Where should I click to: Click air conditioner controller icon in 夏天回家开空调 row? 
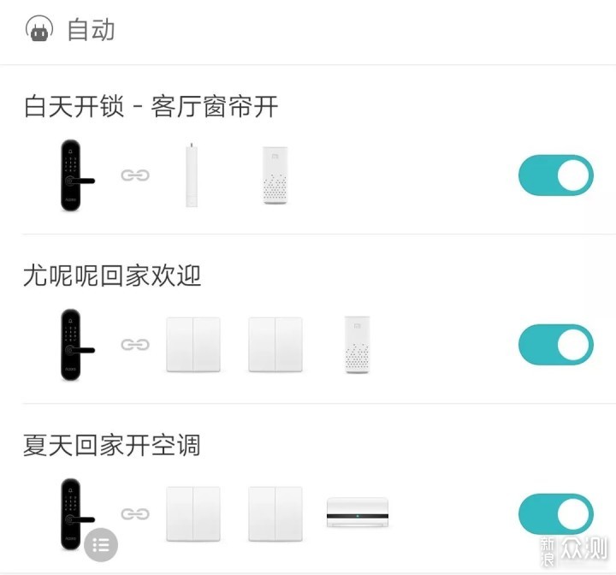pyautogui.click(x=358, y=515)
